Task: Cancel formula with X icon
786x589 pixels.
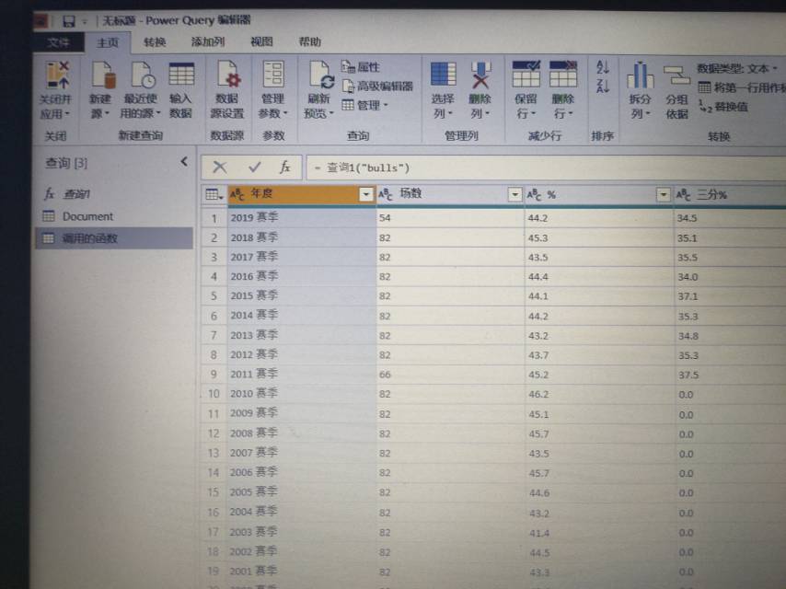Action: pos(220,167)
